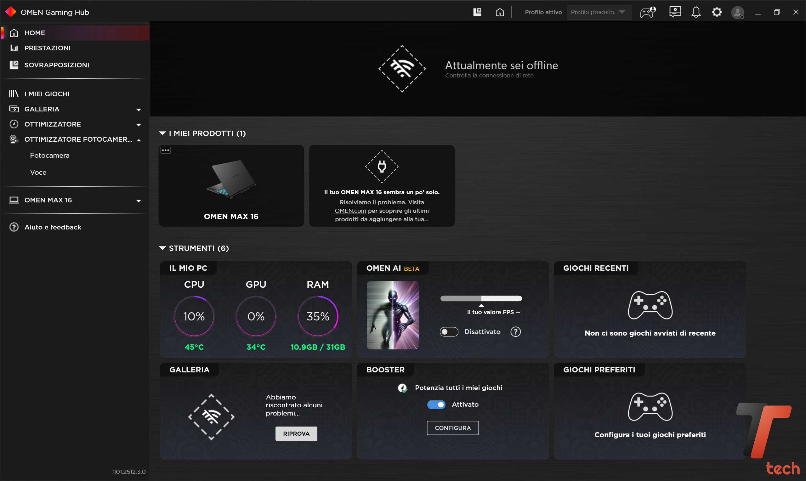This screenshot has height=481, width=806.
Task: Open the Prestazioni section in the sidebar
Action: click(47, 48)
